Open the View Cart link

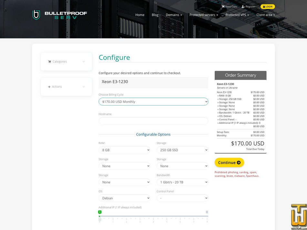229,6
